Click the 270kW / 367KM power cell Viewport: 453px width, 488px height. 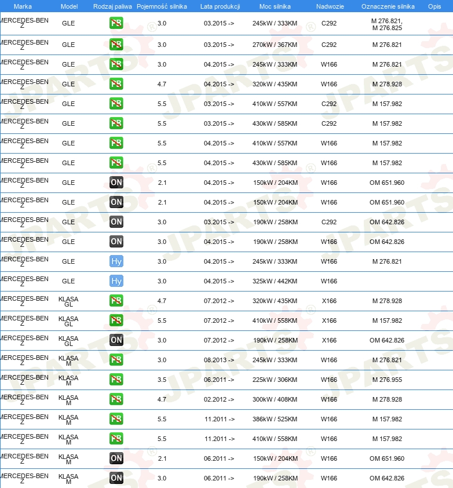(275, 45)
